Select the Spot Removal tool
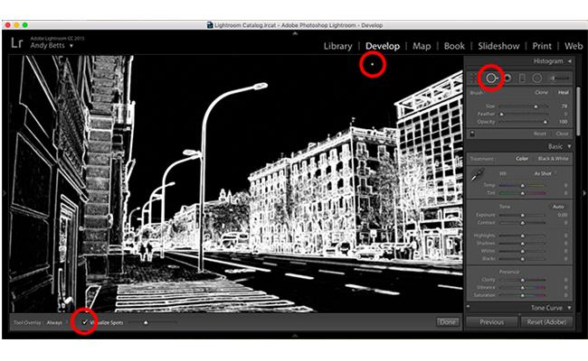The width and height of the screenshot is (588, 361). [491, 79]
